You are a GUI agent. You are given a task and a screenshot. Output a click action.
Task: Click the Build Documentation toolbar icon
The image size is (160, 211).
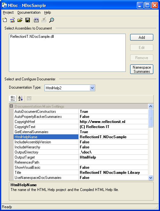[x=36, y=20]
